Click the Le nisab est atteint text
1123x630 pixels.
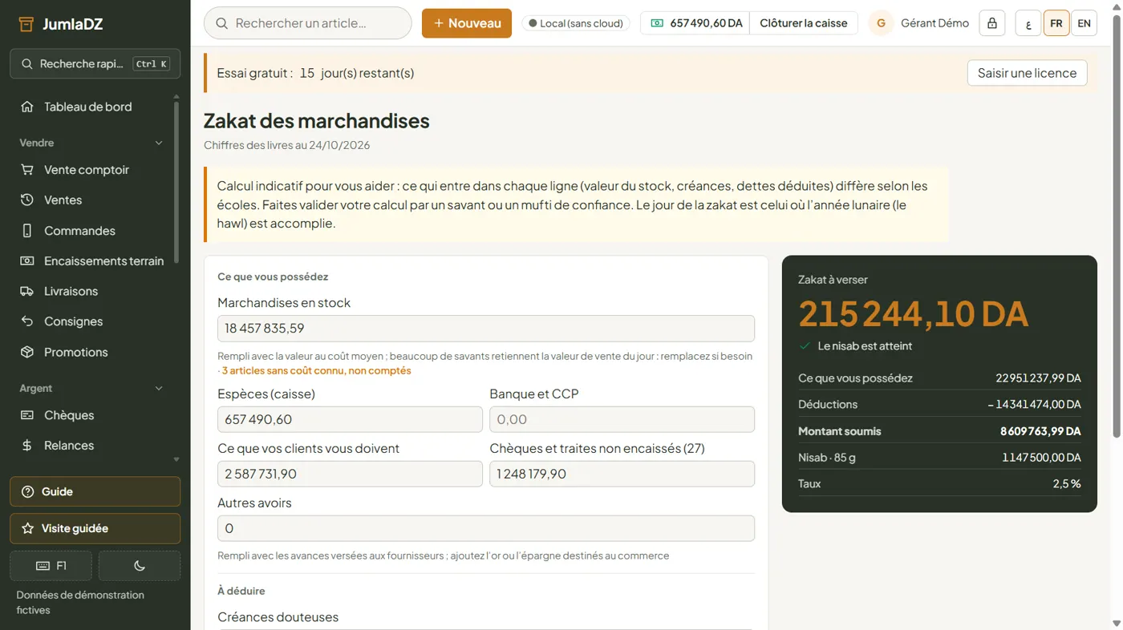pyautogui.click(x=865, y=346)
